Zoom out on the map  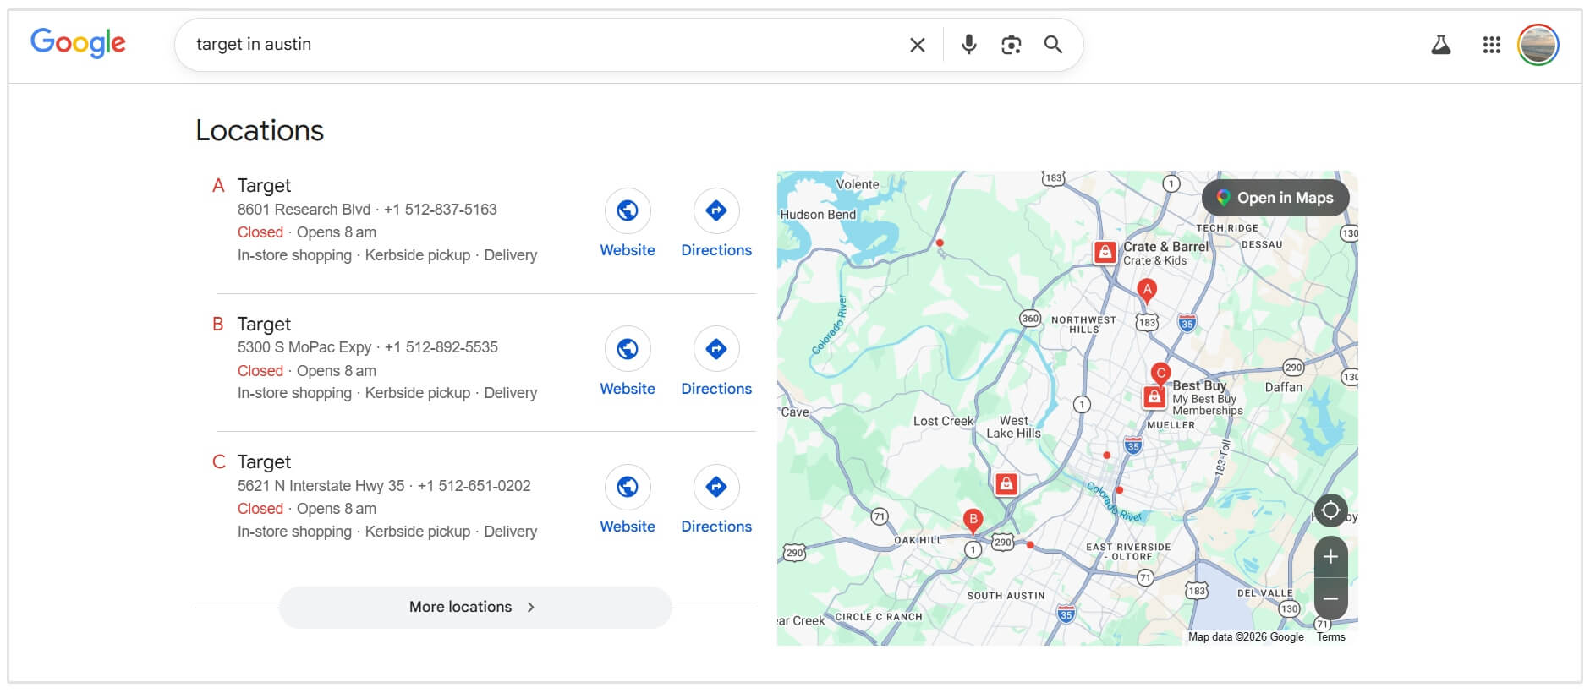(x=1330, y=599)
